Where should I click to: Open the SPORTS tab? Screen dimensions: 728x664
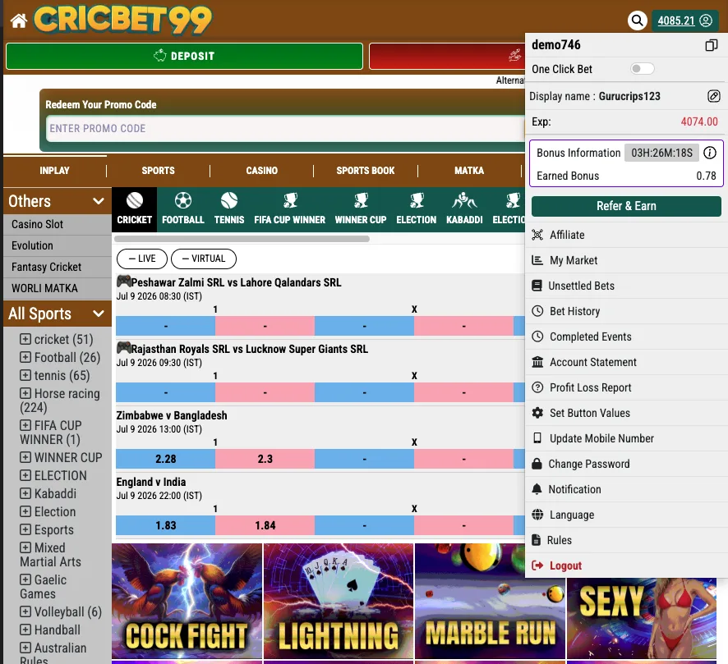[x=159, y=171]
